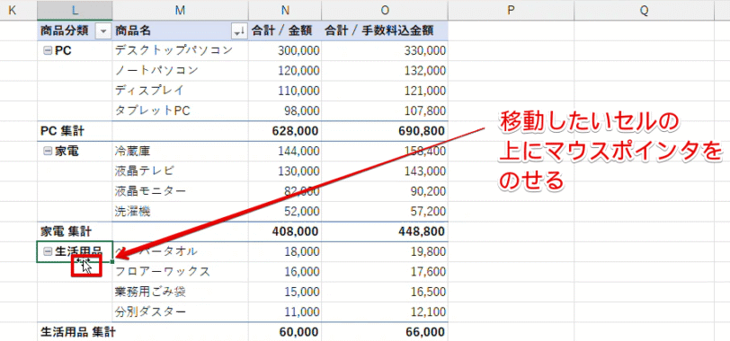730x341 pixels.
Task: Select column N header
Action: pos(284,10)
